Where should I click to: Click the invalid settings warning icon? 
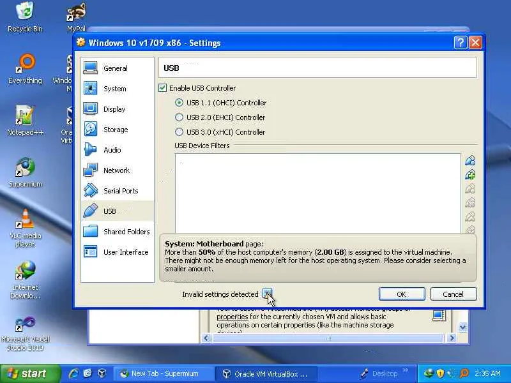click(x=267, y=294)
